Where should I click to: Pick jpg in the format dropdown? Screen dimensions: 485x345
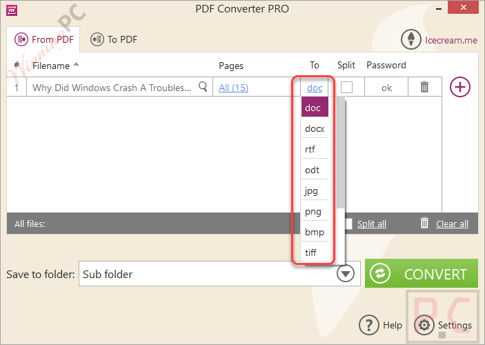pos(315,190)
